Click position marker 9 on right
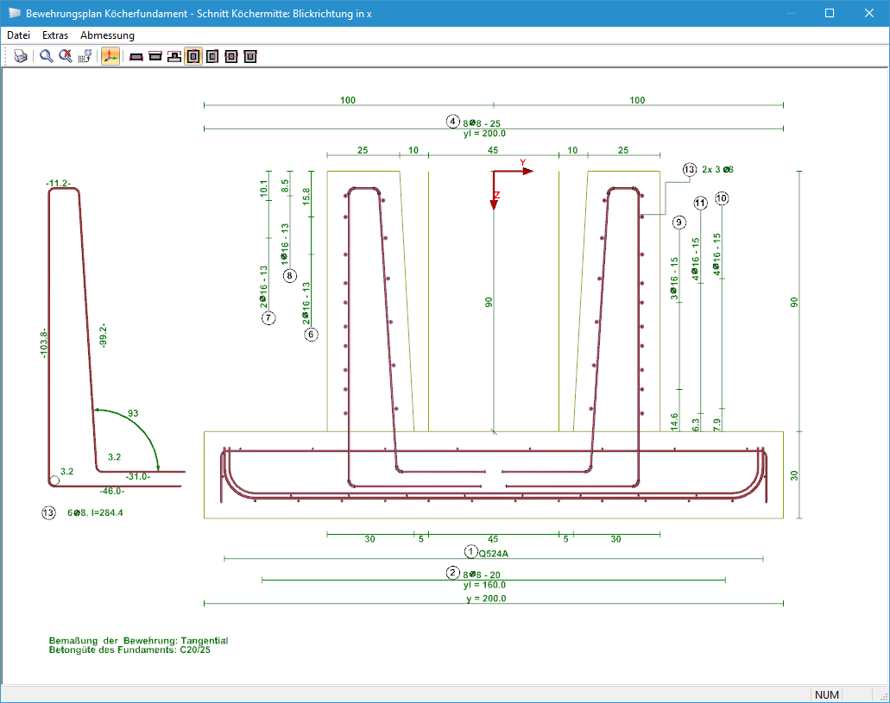 pyautogui.click(x=679, y=222)
